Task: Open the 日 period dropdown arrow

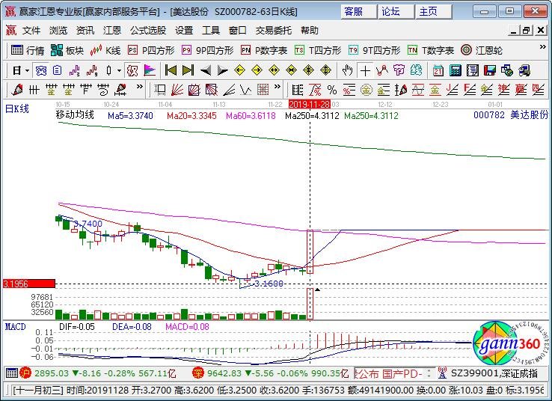Action: [28, 71]
